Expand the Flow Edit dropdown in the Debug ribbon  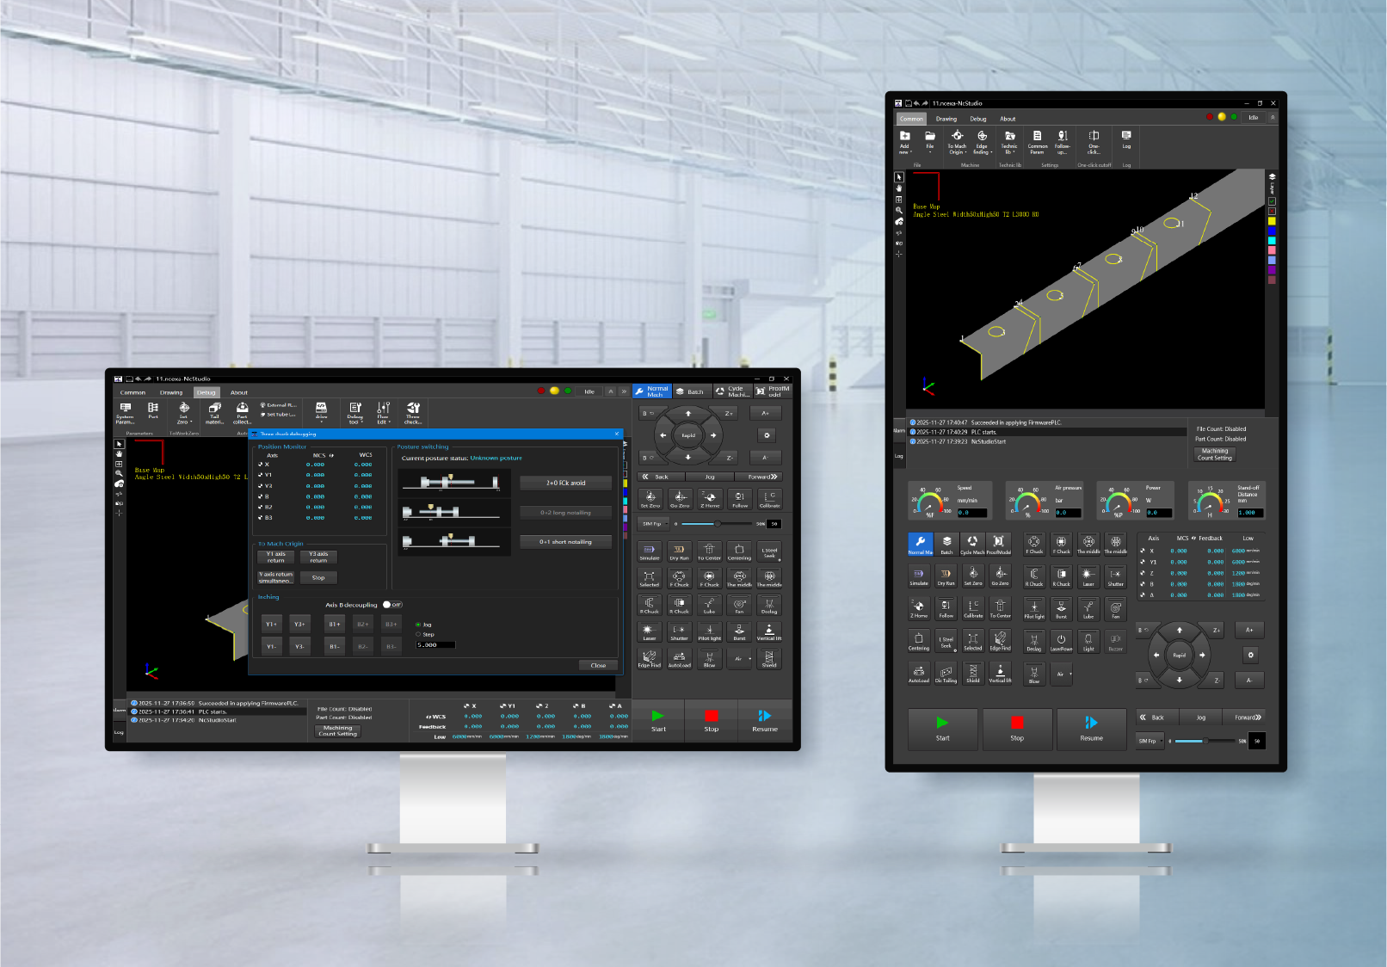coord(383,412)
